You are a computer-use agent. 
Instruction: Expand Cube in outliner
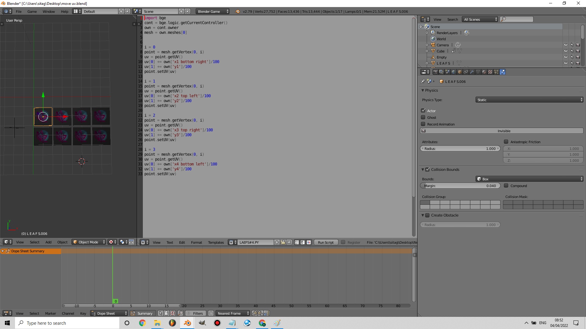click(427, 51)
